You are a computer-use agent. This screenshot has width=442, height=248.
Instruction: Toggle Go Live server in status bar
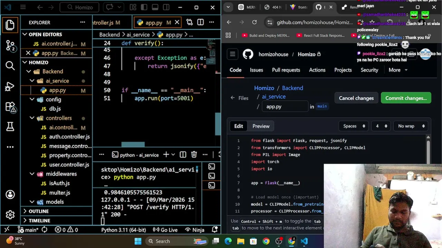tap(165, 230)
